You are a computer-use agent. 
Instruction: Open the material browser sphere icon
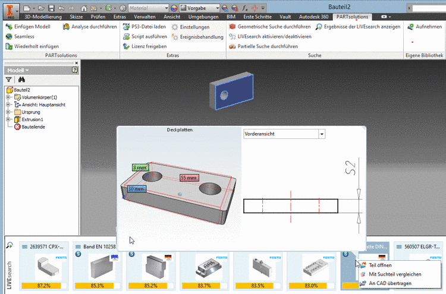(x=123, y=8)
